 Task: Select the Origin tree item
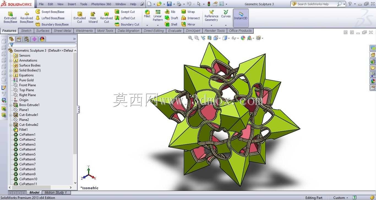[21, 100]
